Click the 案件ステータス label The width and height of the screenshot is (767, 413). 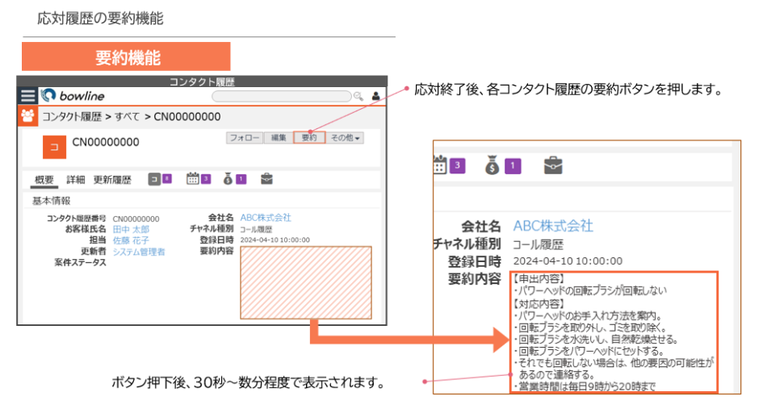[x=80, y=262]
